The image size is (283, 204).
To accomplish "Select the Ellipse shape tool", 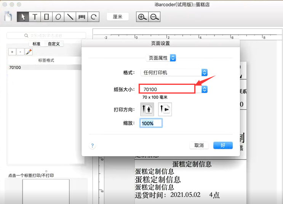I will [58, 17].
